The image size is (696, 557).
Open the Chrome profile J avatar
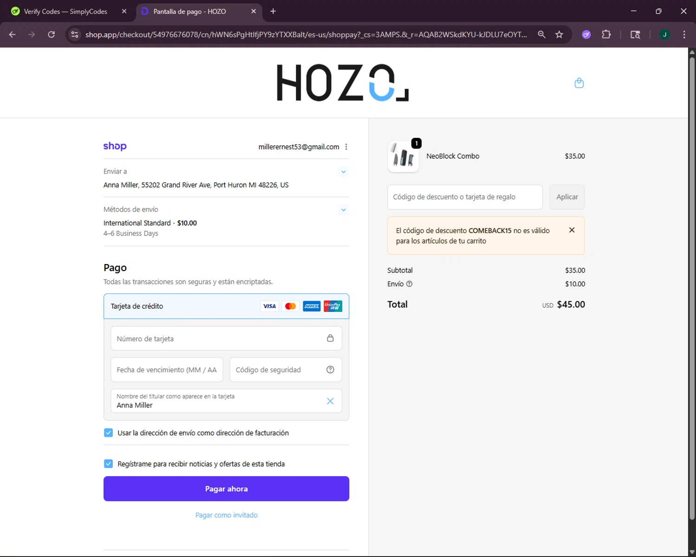[664, 34]
